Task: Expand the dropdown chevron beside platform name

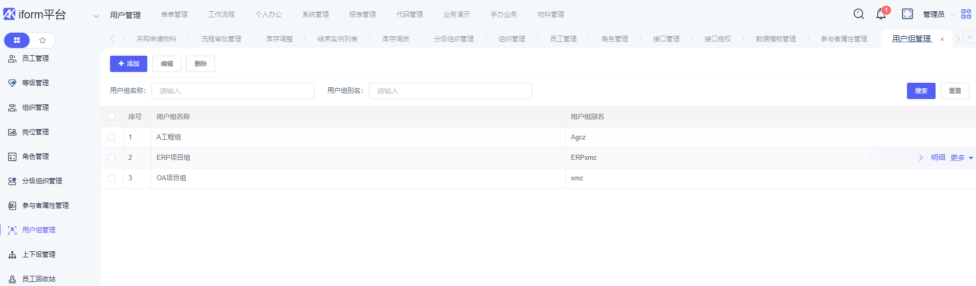Action: tap(96, 16)
